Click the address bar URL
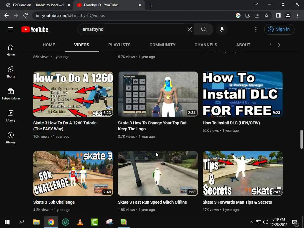The height and width of the screenshot is (228, 304). [73, 15]
